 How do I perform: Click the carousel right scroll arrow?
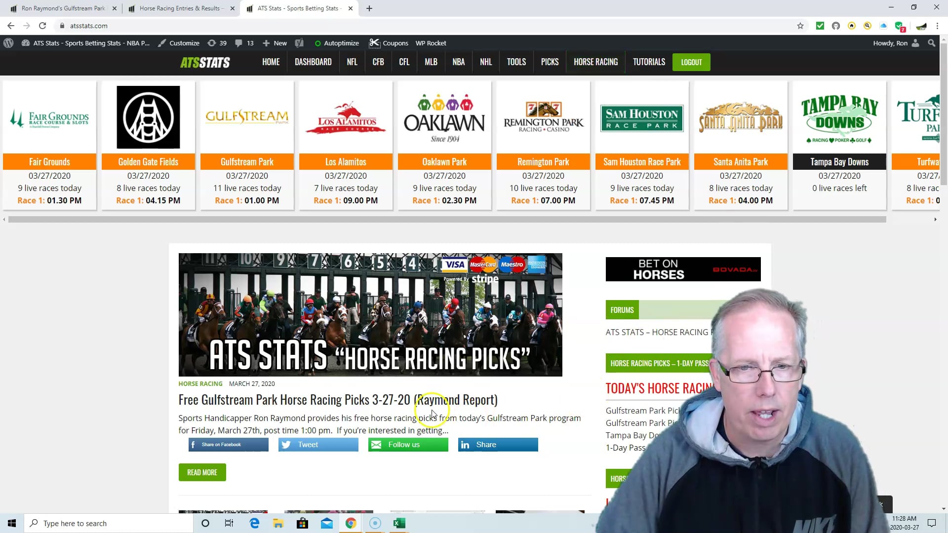click(x=935, y=220)
